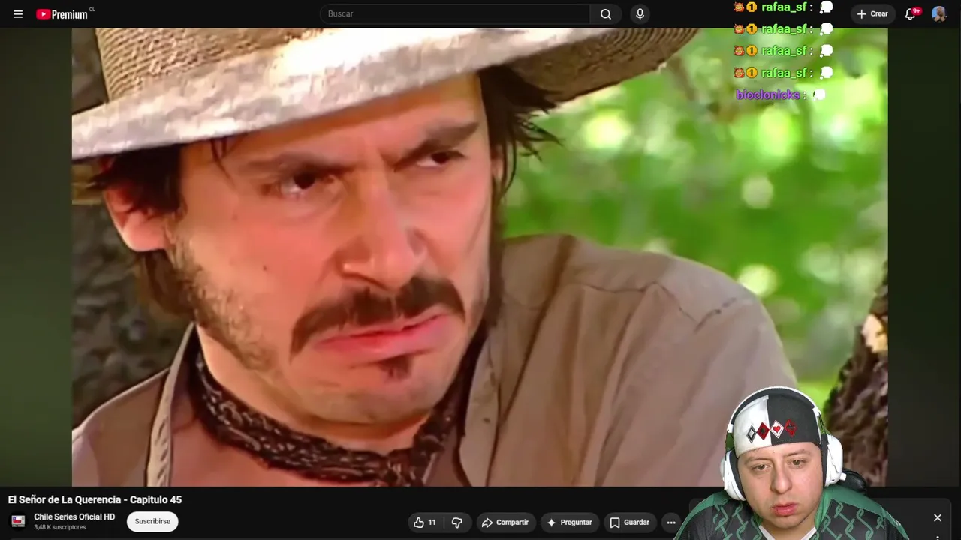Start voice search with the microphone
The height and width of the screenshot is (540, 961).
pos(640,14)
